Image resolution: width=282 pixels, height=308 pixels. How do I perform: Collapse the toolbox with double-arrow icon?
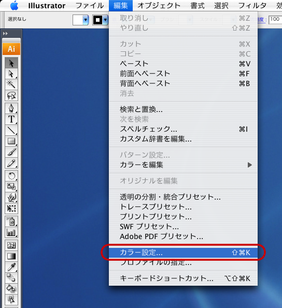(5, 34)
